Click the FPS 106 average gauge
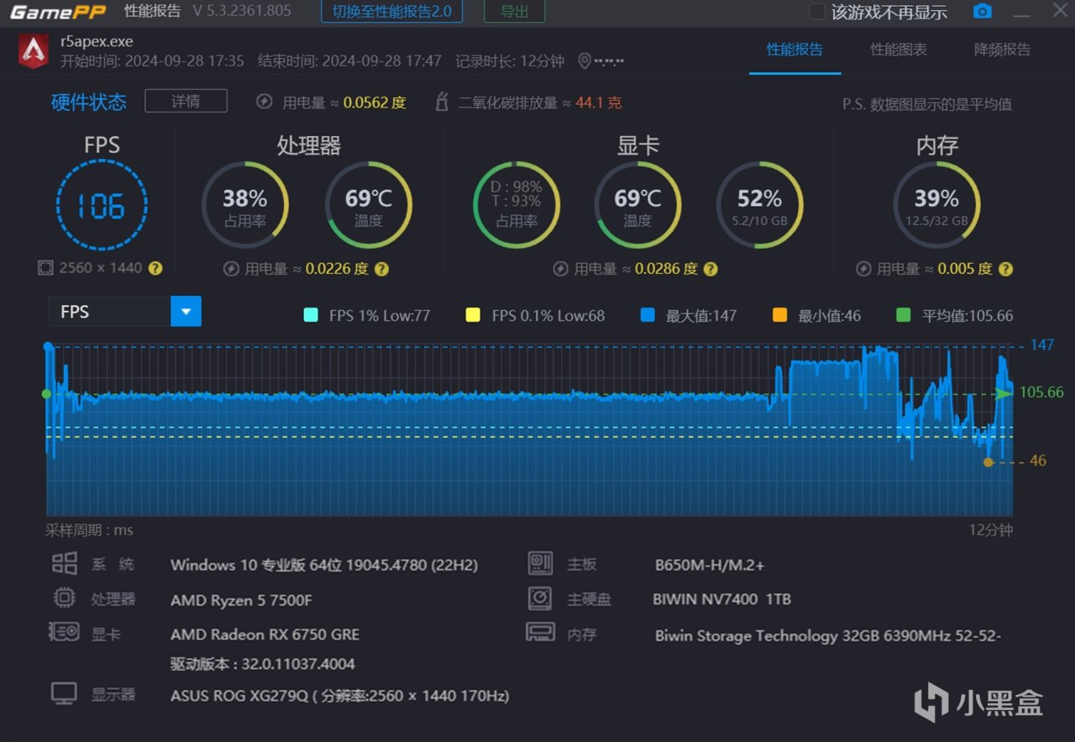The image size is (1075, 742). [x=102, y=206]
